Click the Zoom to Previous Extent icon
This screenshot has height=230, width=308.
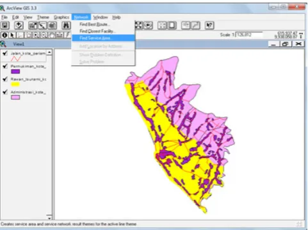[x=149, y=26]
